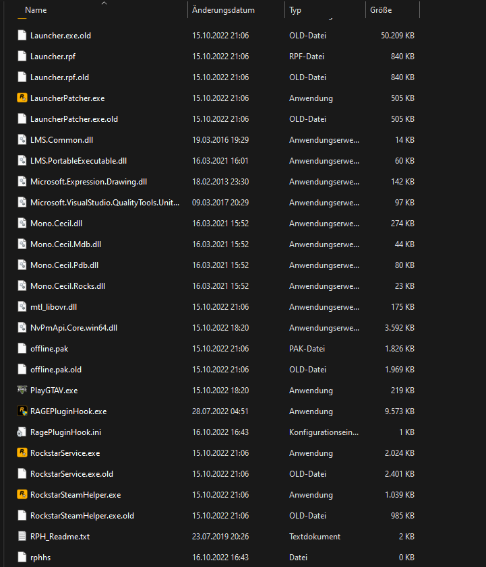486x567 pixels.
Task: Click the Mono.Cecil.dll file icon
Action: (x=22, y=223)
